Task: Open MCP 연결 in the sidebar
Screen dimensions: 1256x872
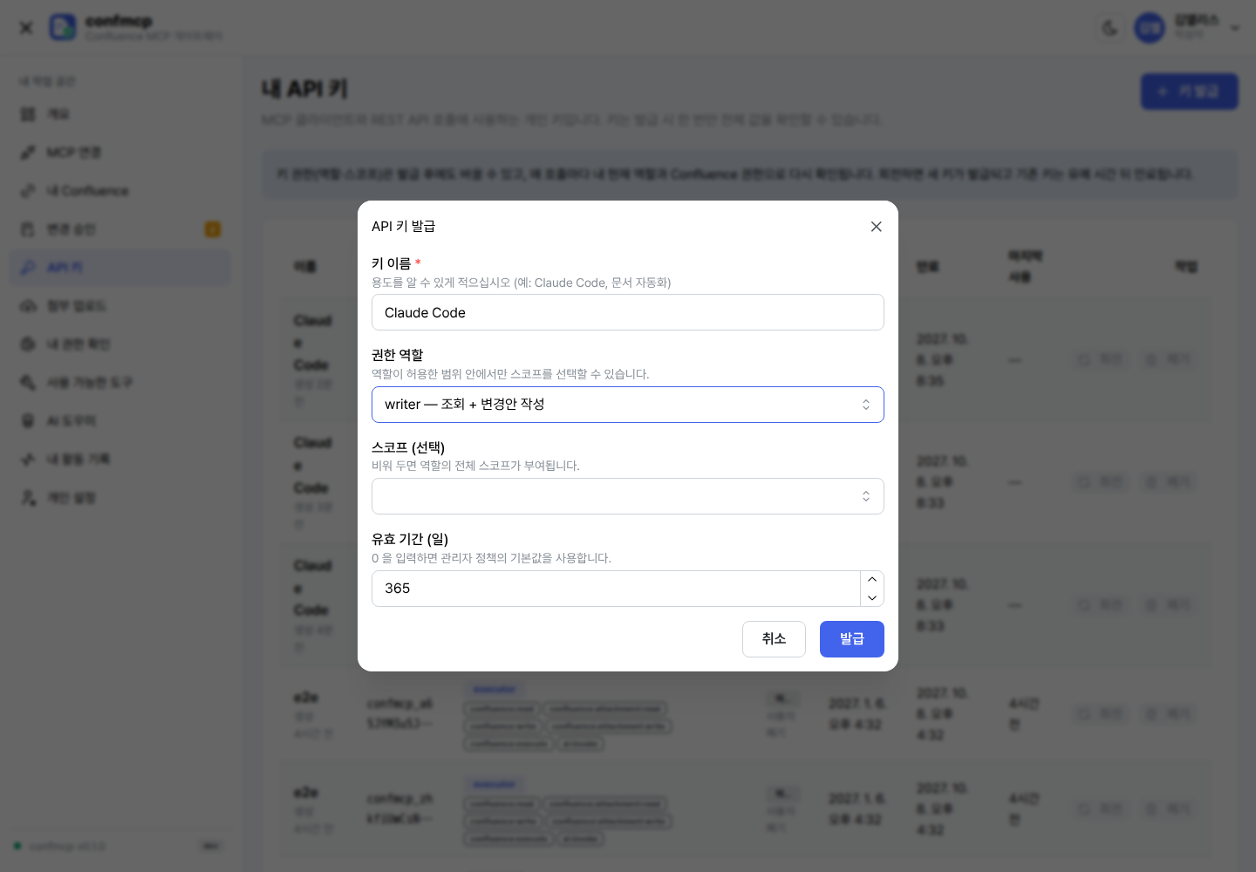Action: point(120,153)
